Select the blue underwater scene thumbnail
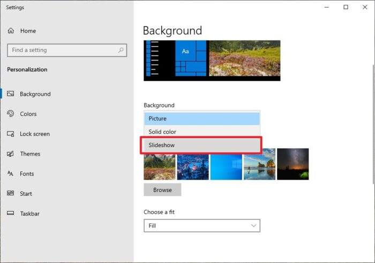375x263 pixels. point(193,167)
